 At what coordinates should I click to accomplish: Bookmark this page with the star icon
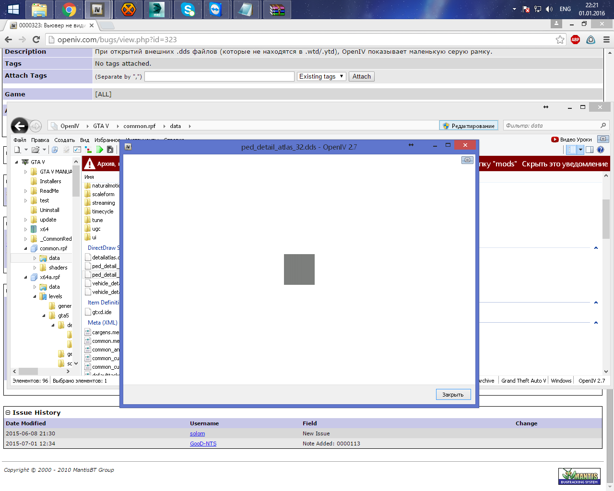tap(560, 40)
